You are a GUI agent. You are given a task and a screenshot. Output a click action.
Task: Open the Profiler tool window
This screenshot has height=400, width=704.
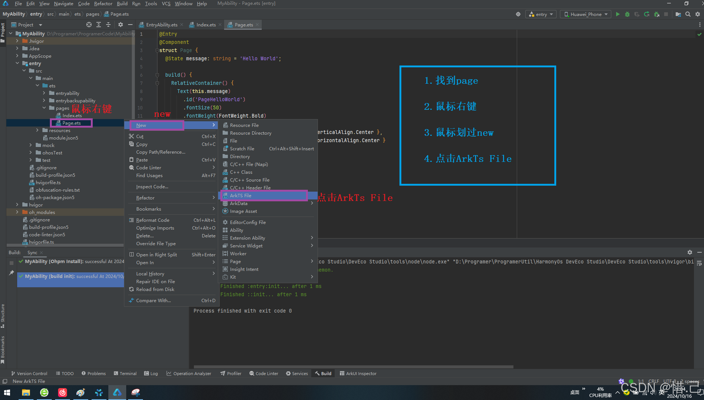coord(231,373)
